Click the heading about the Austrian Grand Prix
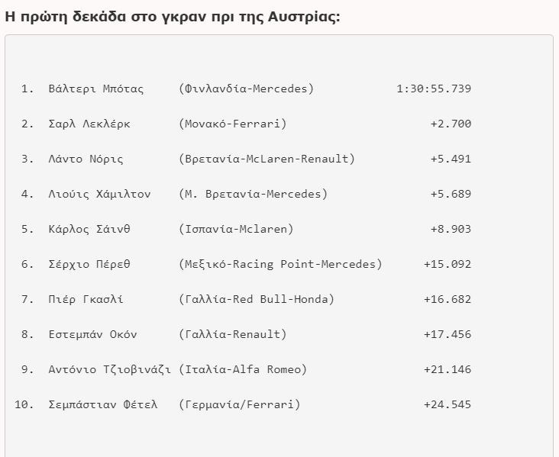Screen dimensions: 559x457 [173, 17]
